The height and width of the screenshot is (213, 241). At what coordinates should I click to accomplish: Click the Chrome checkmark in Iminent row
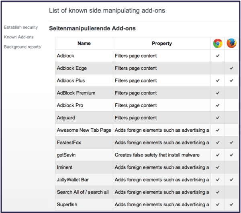(217, 167)
